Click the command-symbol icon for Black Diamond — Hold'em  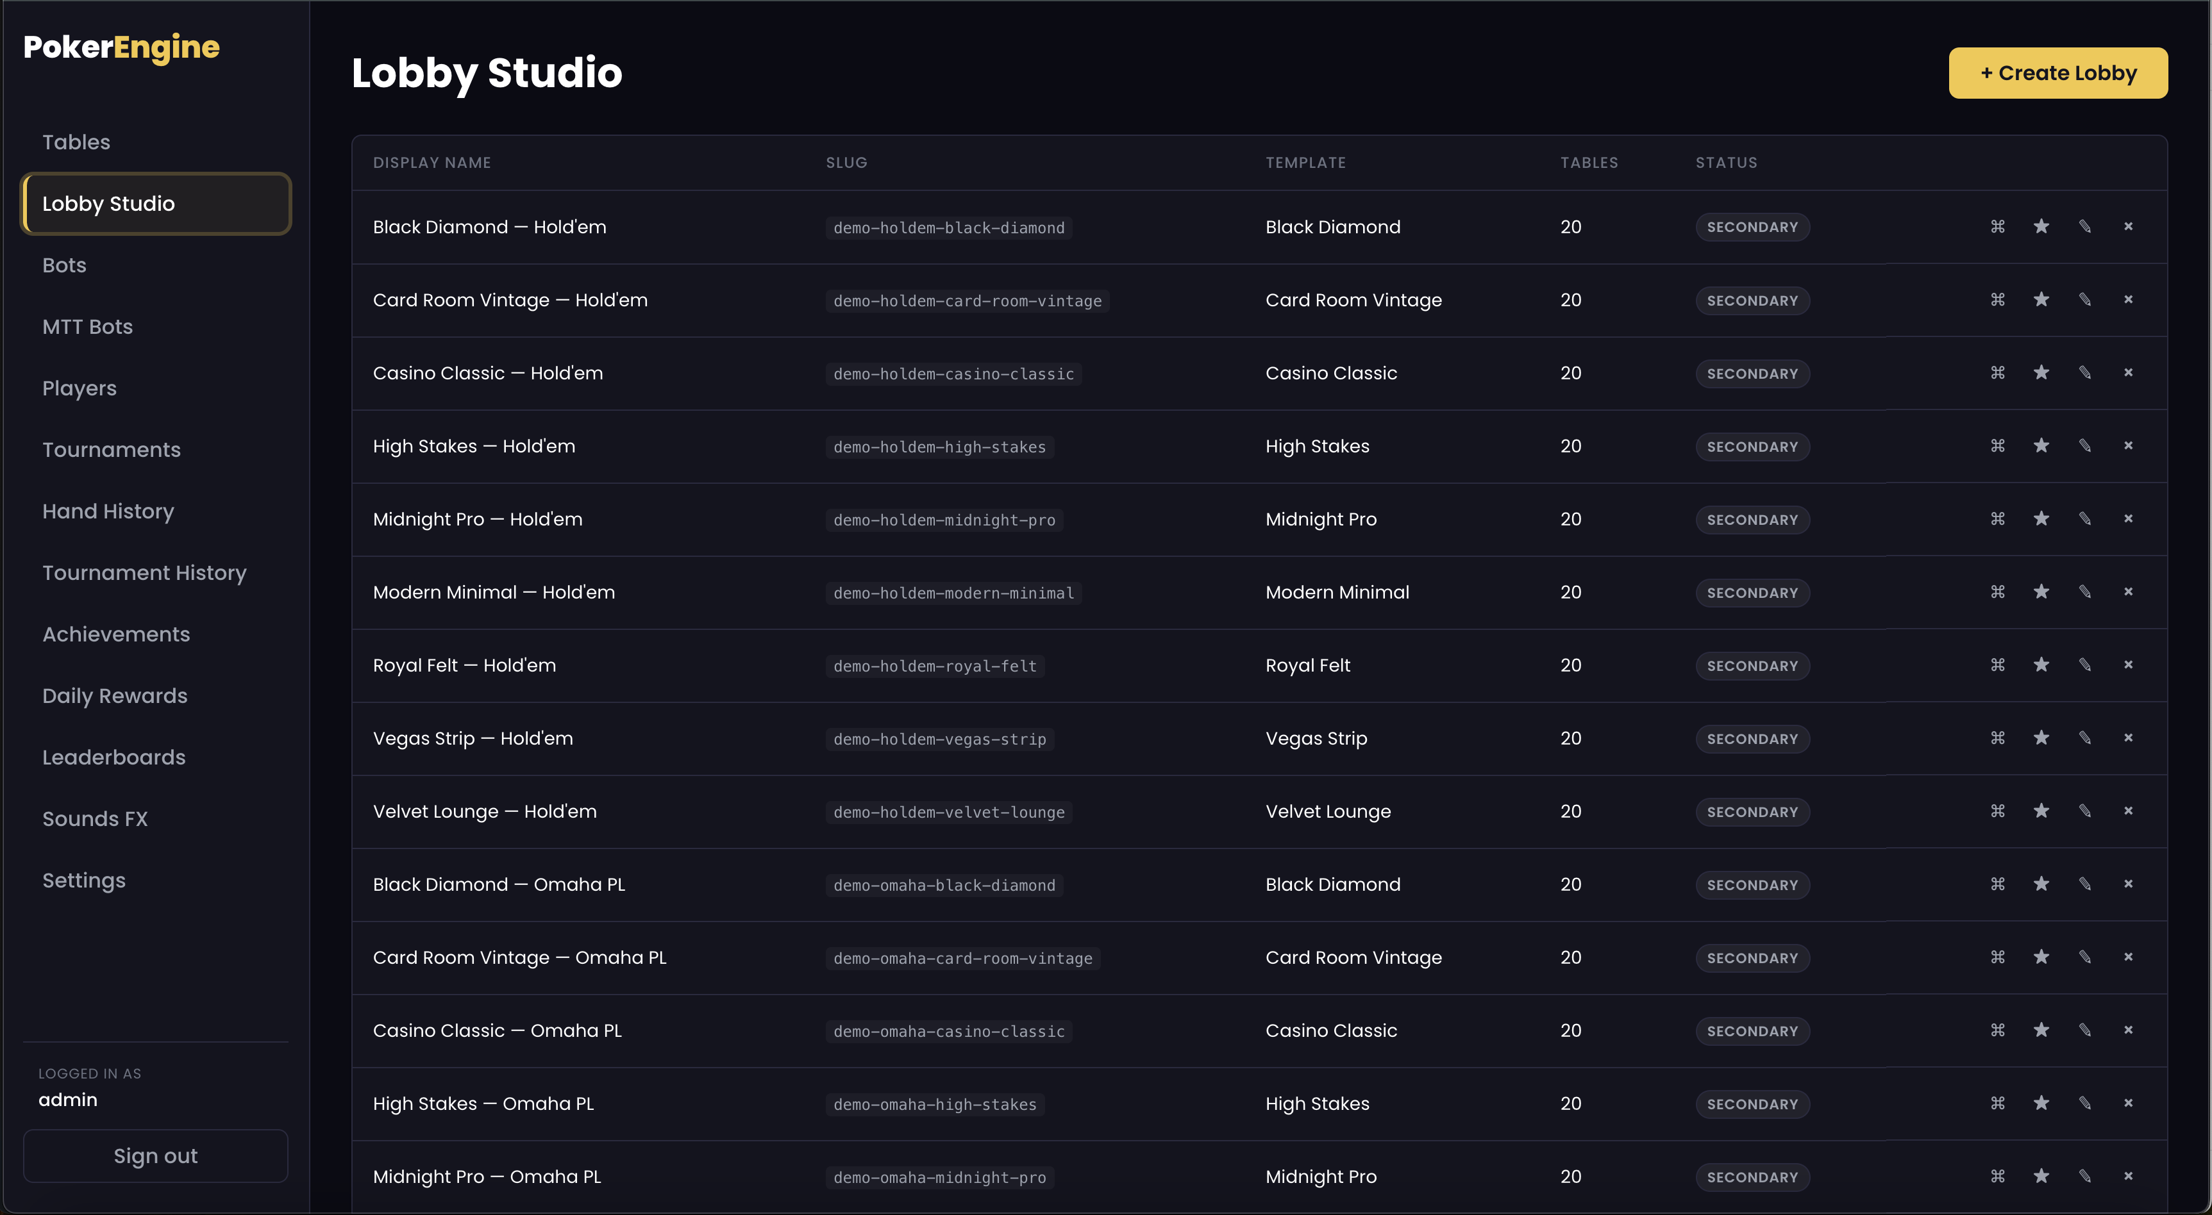point(1997,226)
